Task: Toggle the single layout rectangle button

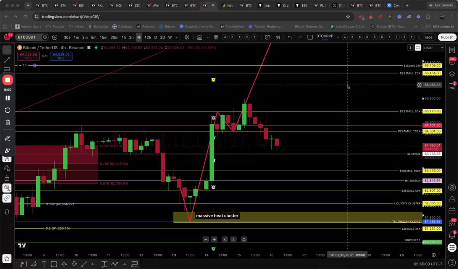Action: click(x=310, y=37)
